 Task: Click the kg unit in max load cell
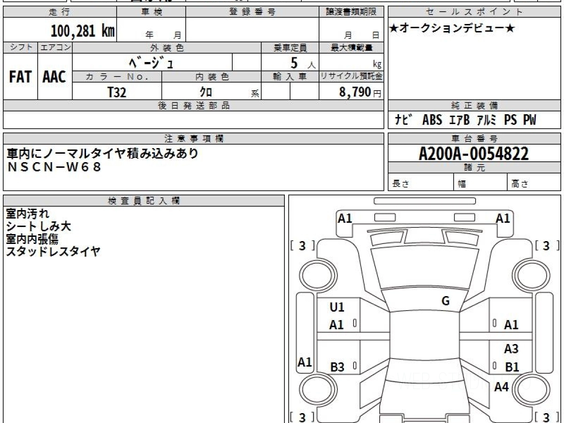[x=377, y=65]
